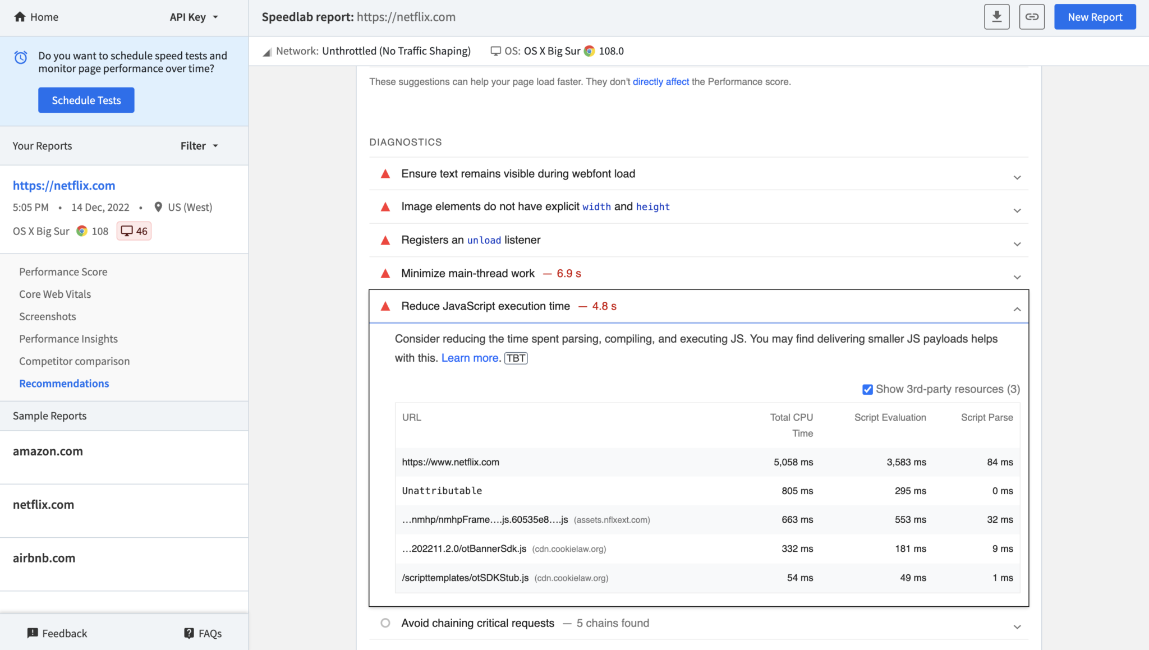The width and height of the screenshot is (1149, 650).
Task: Click the screenshot count badge showing 46
Action: pos(134,231)
